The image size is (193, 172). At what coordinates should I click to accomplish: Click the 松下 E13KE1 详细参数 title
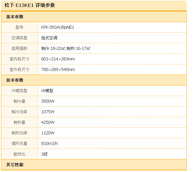click(30, 5)
